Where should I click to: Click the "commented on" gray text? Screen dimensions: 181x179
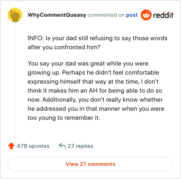click(x=106, y=15)
